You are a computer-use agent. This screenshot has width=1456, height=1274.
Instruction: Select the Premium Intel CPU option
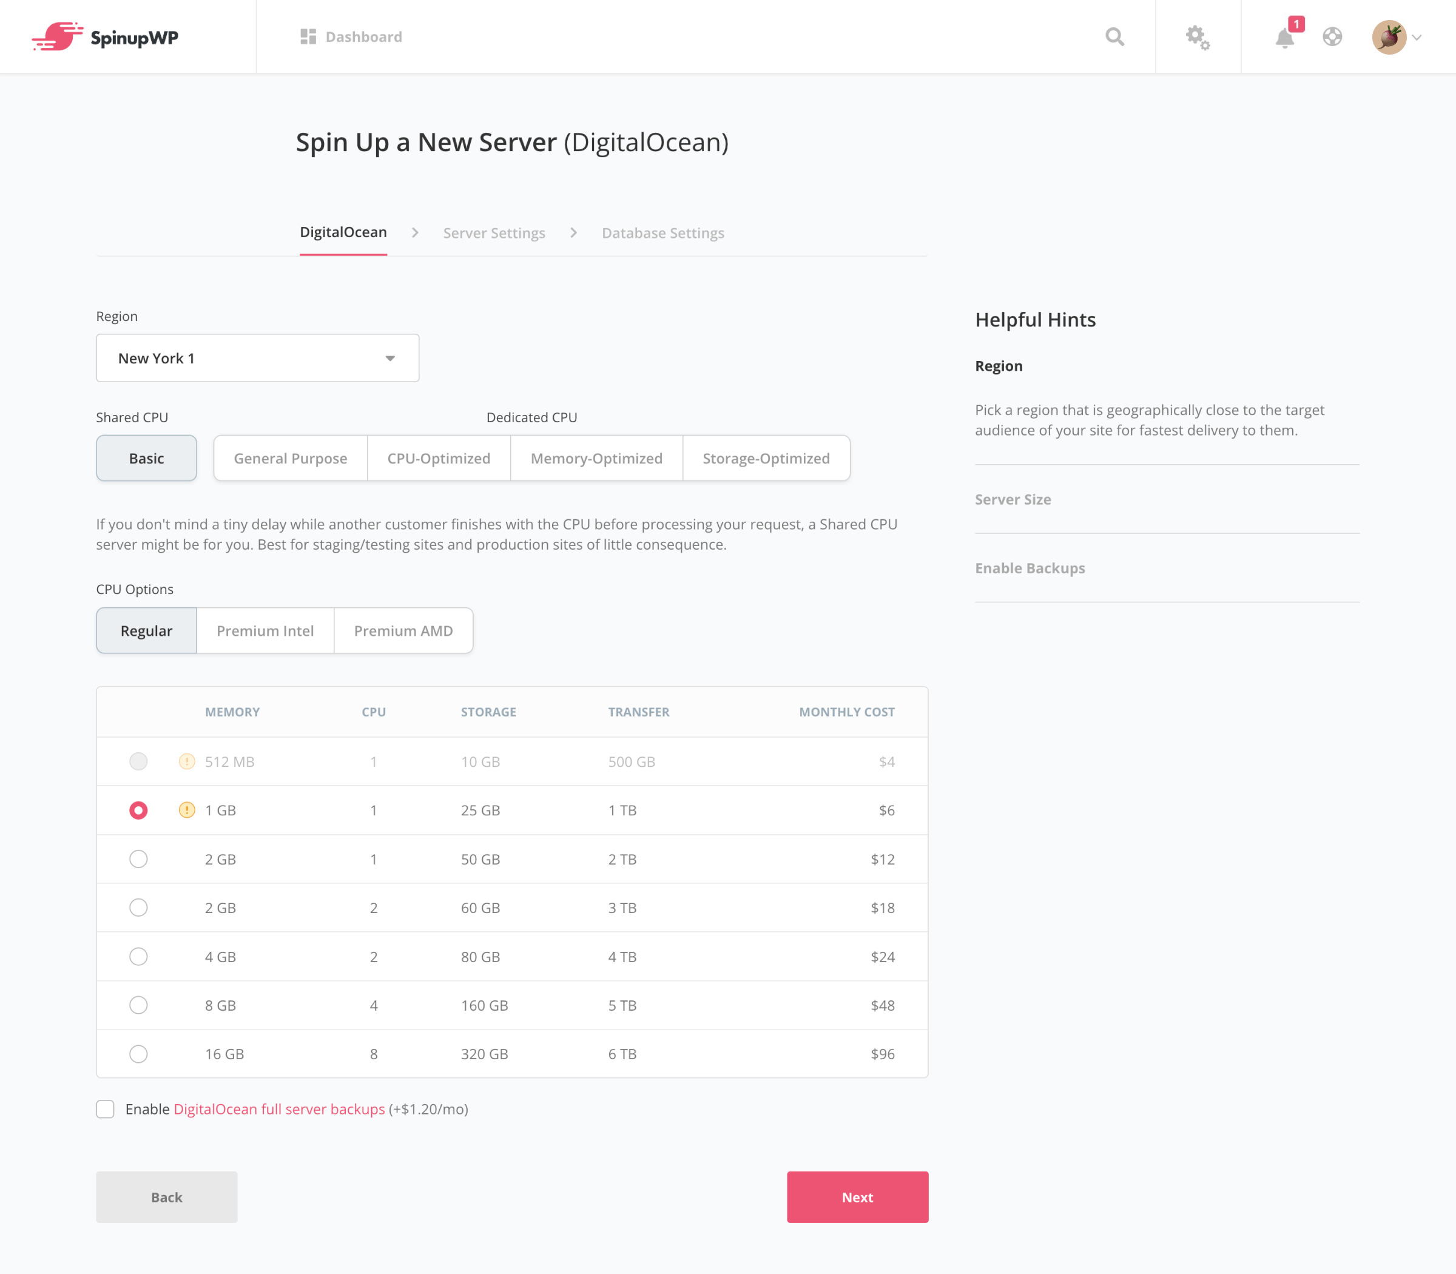[265, 630]
